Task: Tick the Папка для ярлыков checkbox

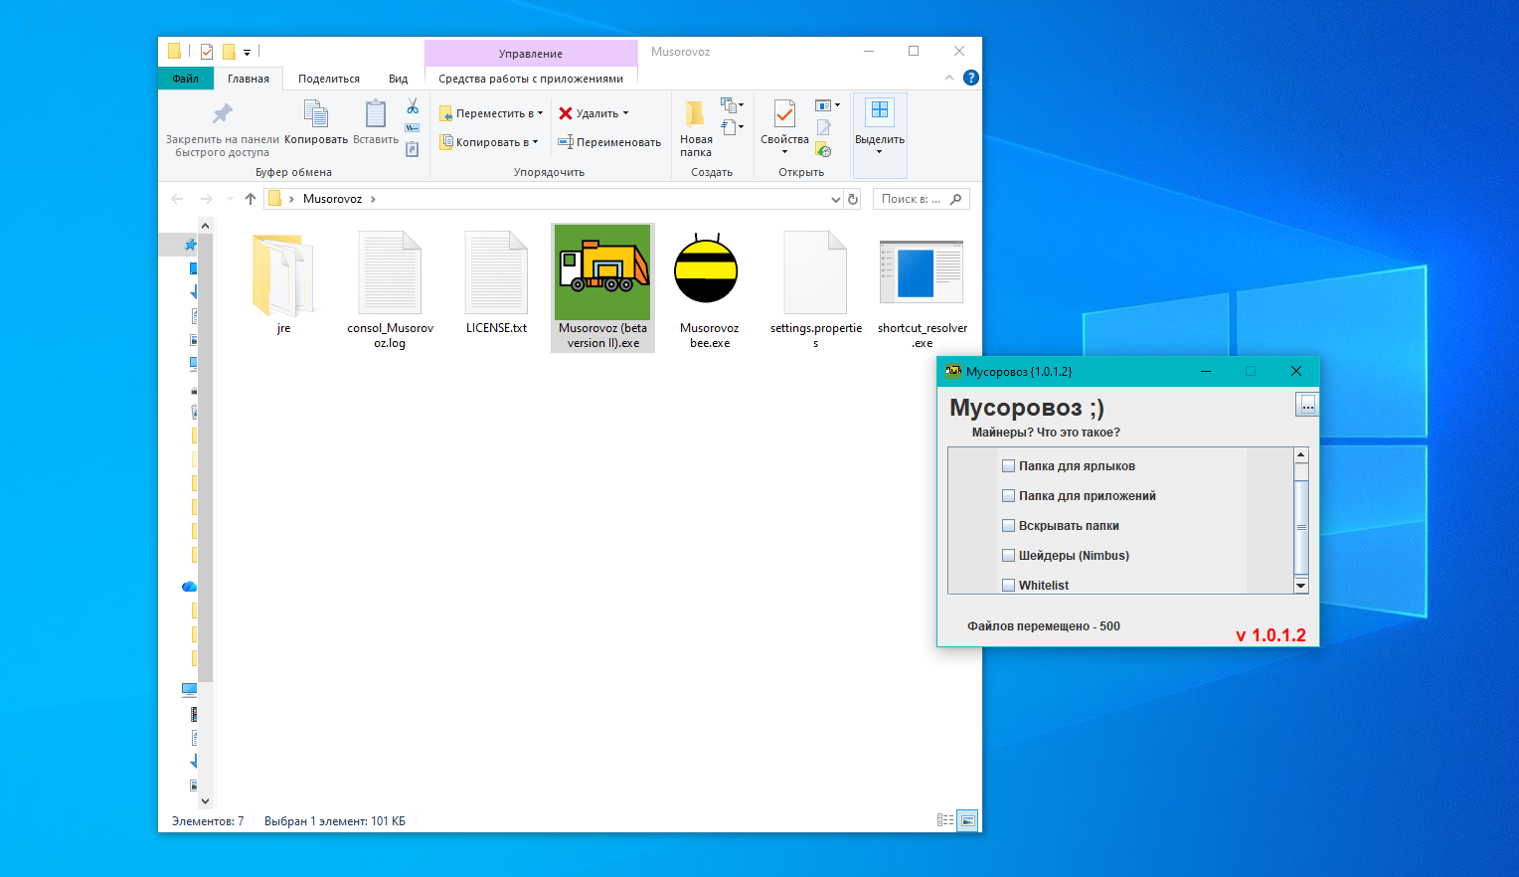Action: click(1008, 465)
